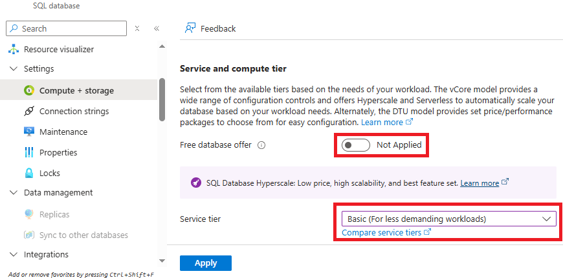Expand the Integrations section
This screenshot has width=563, height=278.
pyautogui.click(x=14, y=255)
